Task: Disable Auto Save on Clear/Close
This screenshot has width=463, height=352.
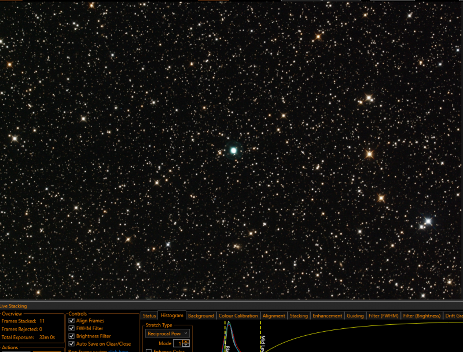Action: tap(71, 344)
